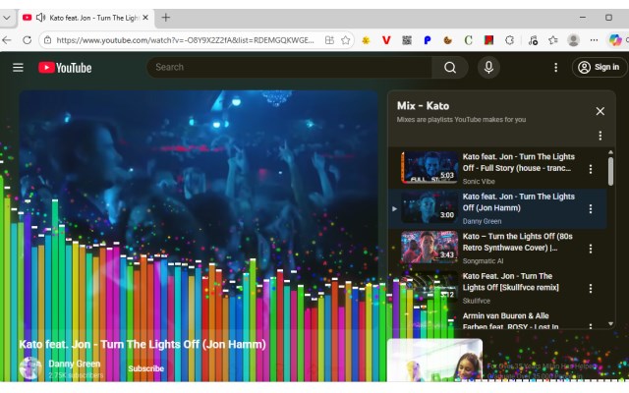Viewport: 629px width, 393px height.
Task: Select the 3:00 Jon Hamm video thumbnail
Action: 429,207
